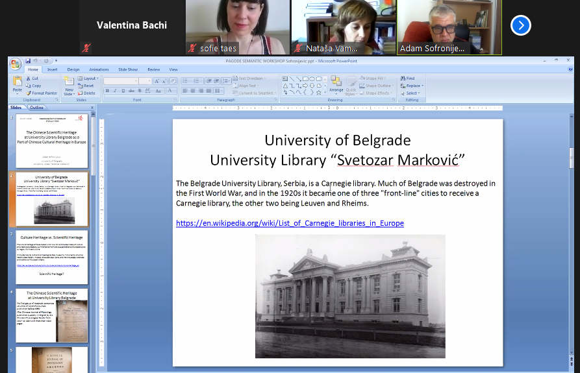Image resolution: width=580 pixels, height=373 pixels.
Task: Select the Rectangle shape in gallery
Action: [x=305, y=79]
